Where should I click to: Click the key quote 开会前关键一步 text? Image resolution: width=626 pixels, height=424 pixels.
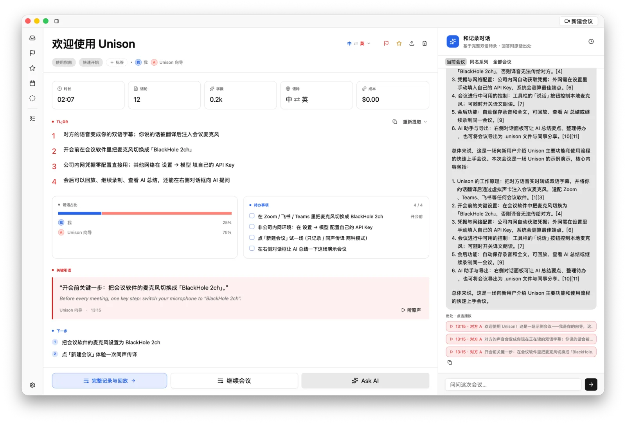[x=144, y=287]
